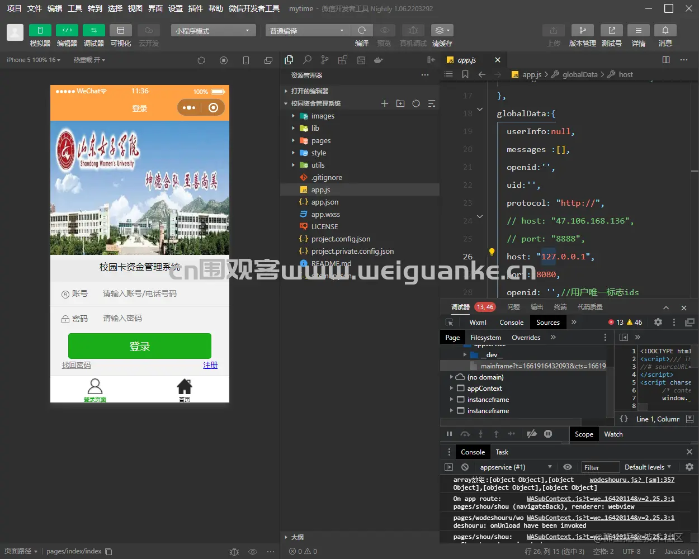Open the source control icon in sidebar
699x559 pixels.
pos(325,60)
